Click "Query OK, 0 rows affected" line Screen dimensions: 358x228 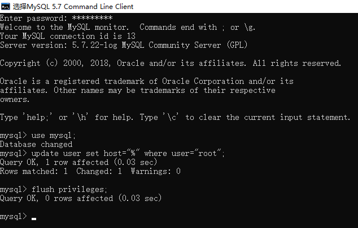[x=81, y=198]
